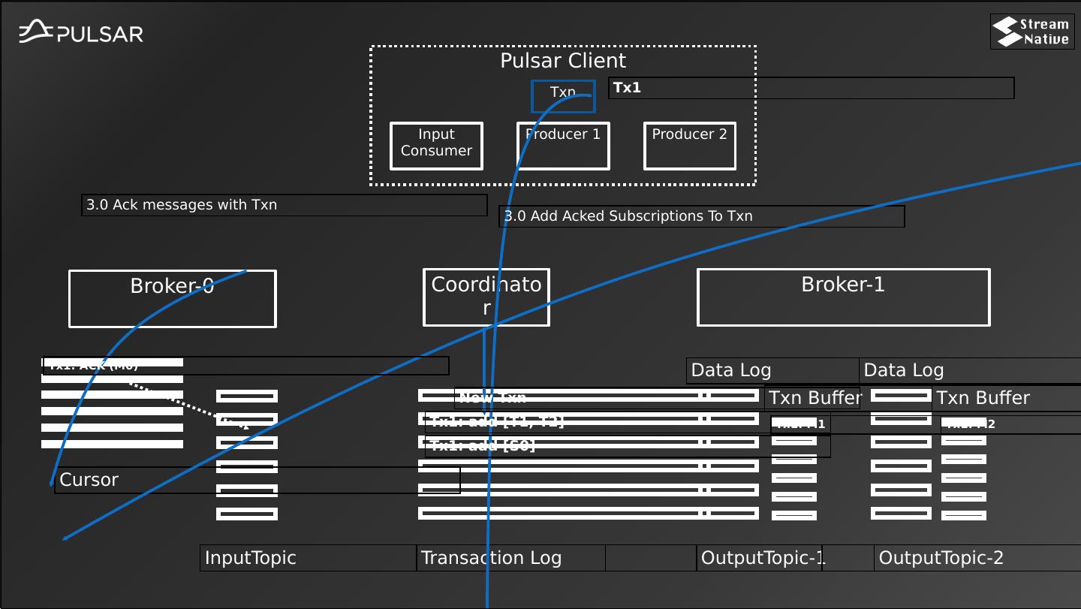1081x609 pixels.
Task: Select the OutputTopic-1 label
Action: coord(761,558)
